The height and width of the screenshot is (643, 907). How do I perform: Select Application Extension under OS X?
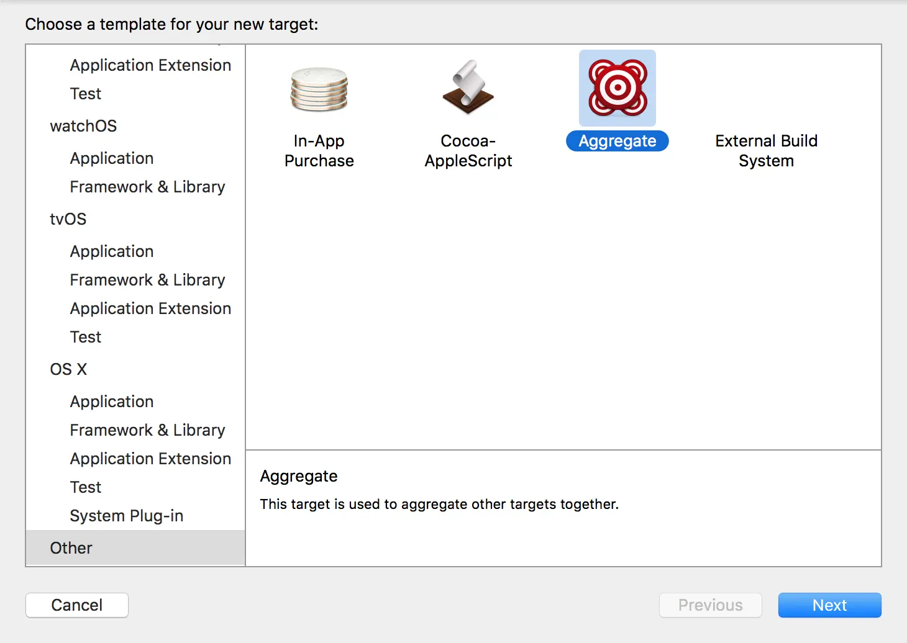(x=150, y=459)
